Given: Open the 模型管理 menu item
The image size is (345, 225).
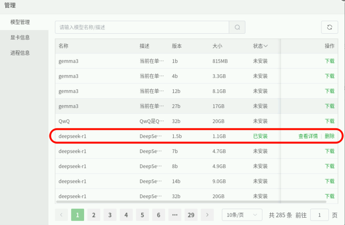Looking at the screenshot, I should click(20, 22).
